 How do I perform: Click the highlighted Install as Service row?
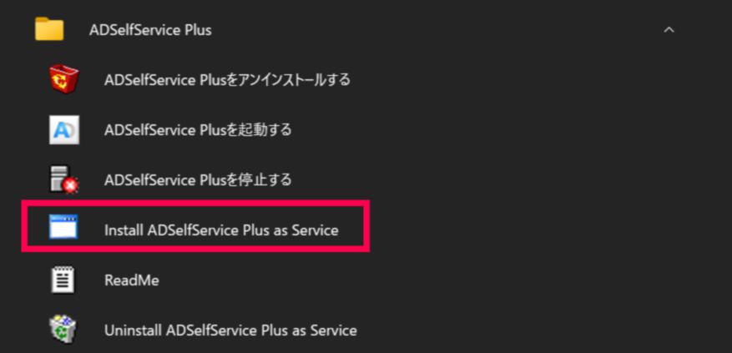click(x=195, y=227)
